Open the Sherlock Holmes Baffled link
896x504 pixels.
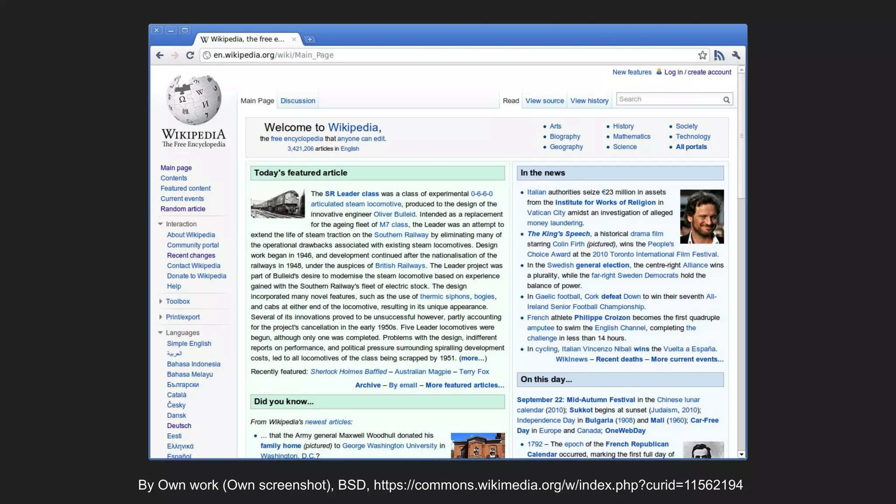click(x=349, y=372)
